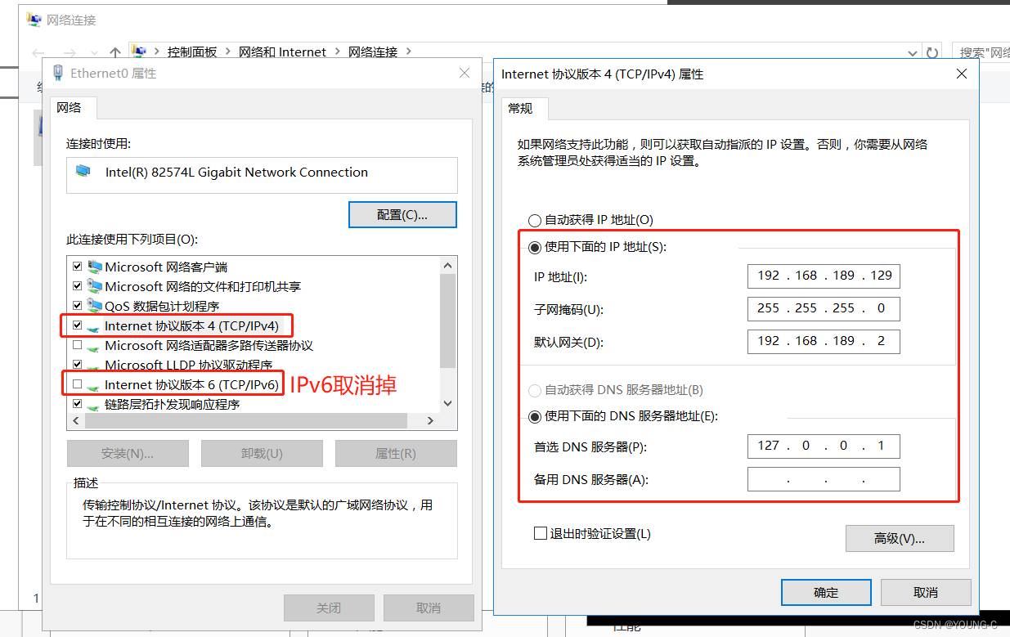Select the 网络 tab in Ethernet0 properties

70,107
